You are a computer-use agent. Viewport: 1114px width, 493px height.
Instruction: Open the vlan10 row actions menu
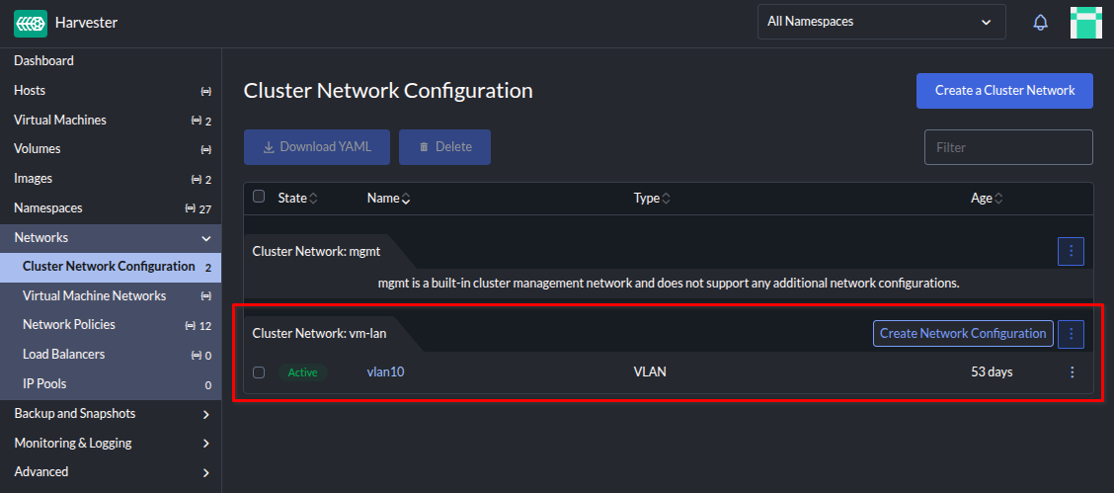[1072, 372]
